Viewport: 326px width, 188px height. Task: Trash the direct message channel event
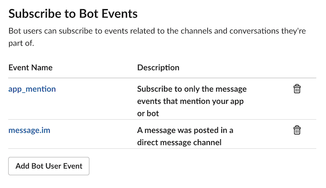pos(297,130)
